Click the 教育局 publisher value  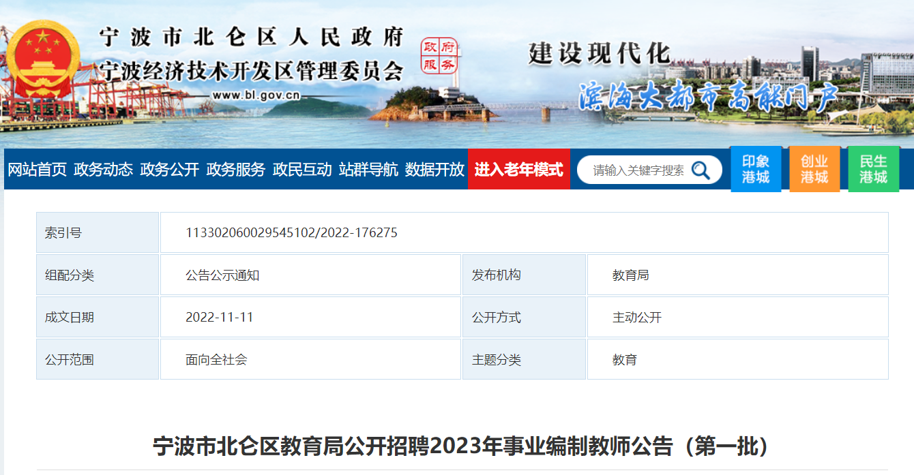point(631,275)
